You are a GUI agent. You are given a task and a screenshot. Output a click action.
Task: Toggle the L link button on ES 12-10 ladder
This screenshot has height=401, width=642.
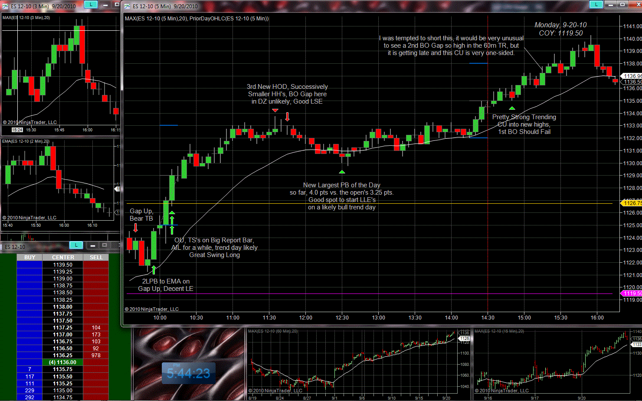(76, 245)
